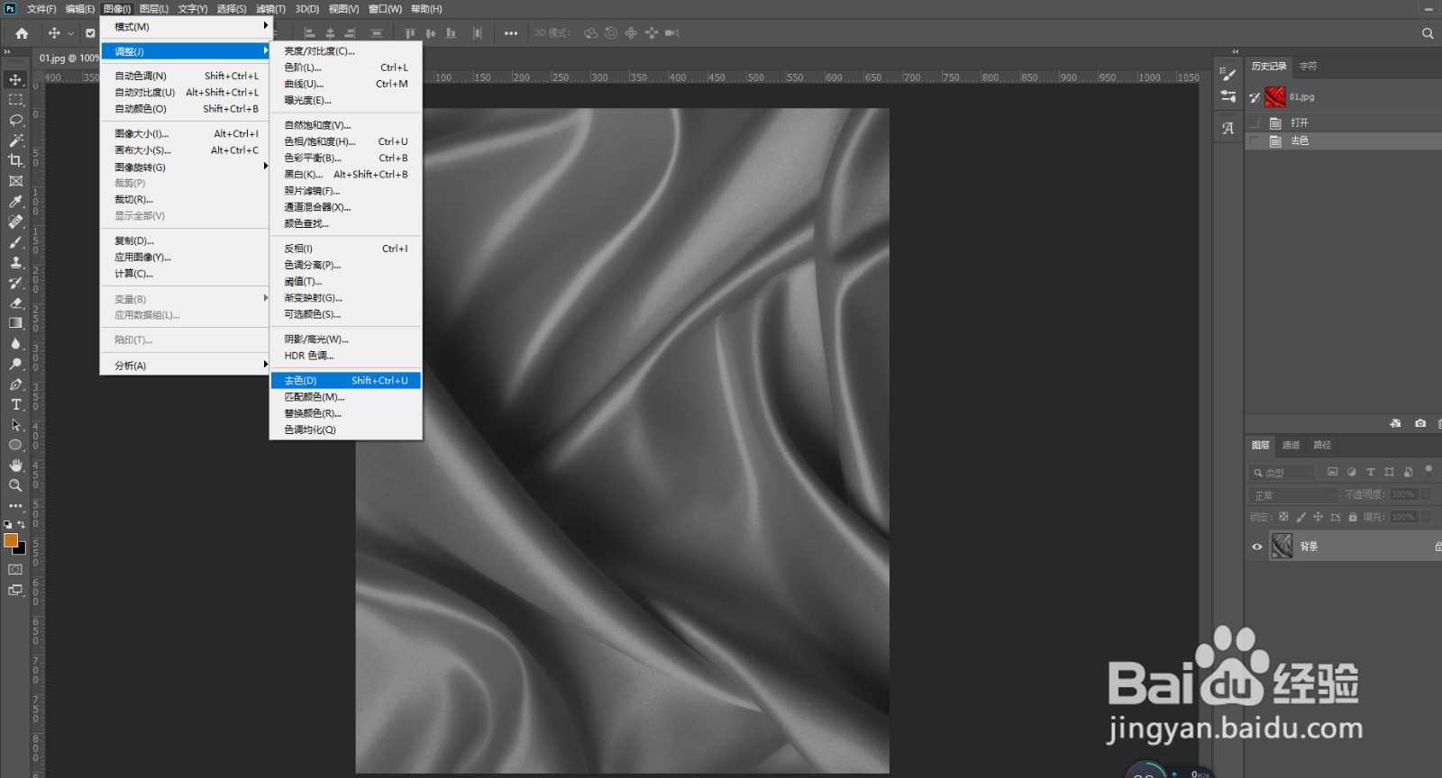Viewport: 1442px width, 778px height.
Task: Select the Blur tool
Action: coord(15,343)
